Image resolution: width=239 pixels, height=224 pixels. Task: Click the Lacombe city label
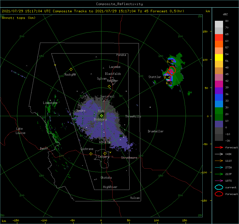pyautogui.click(x=115, y=67)
